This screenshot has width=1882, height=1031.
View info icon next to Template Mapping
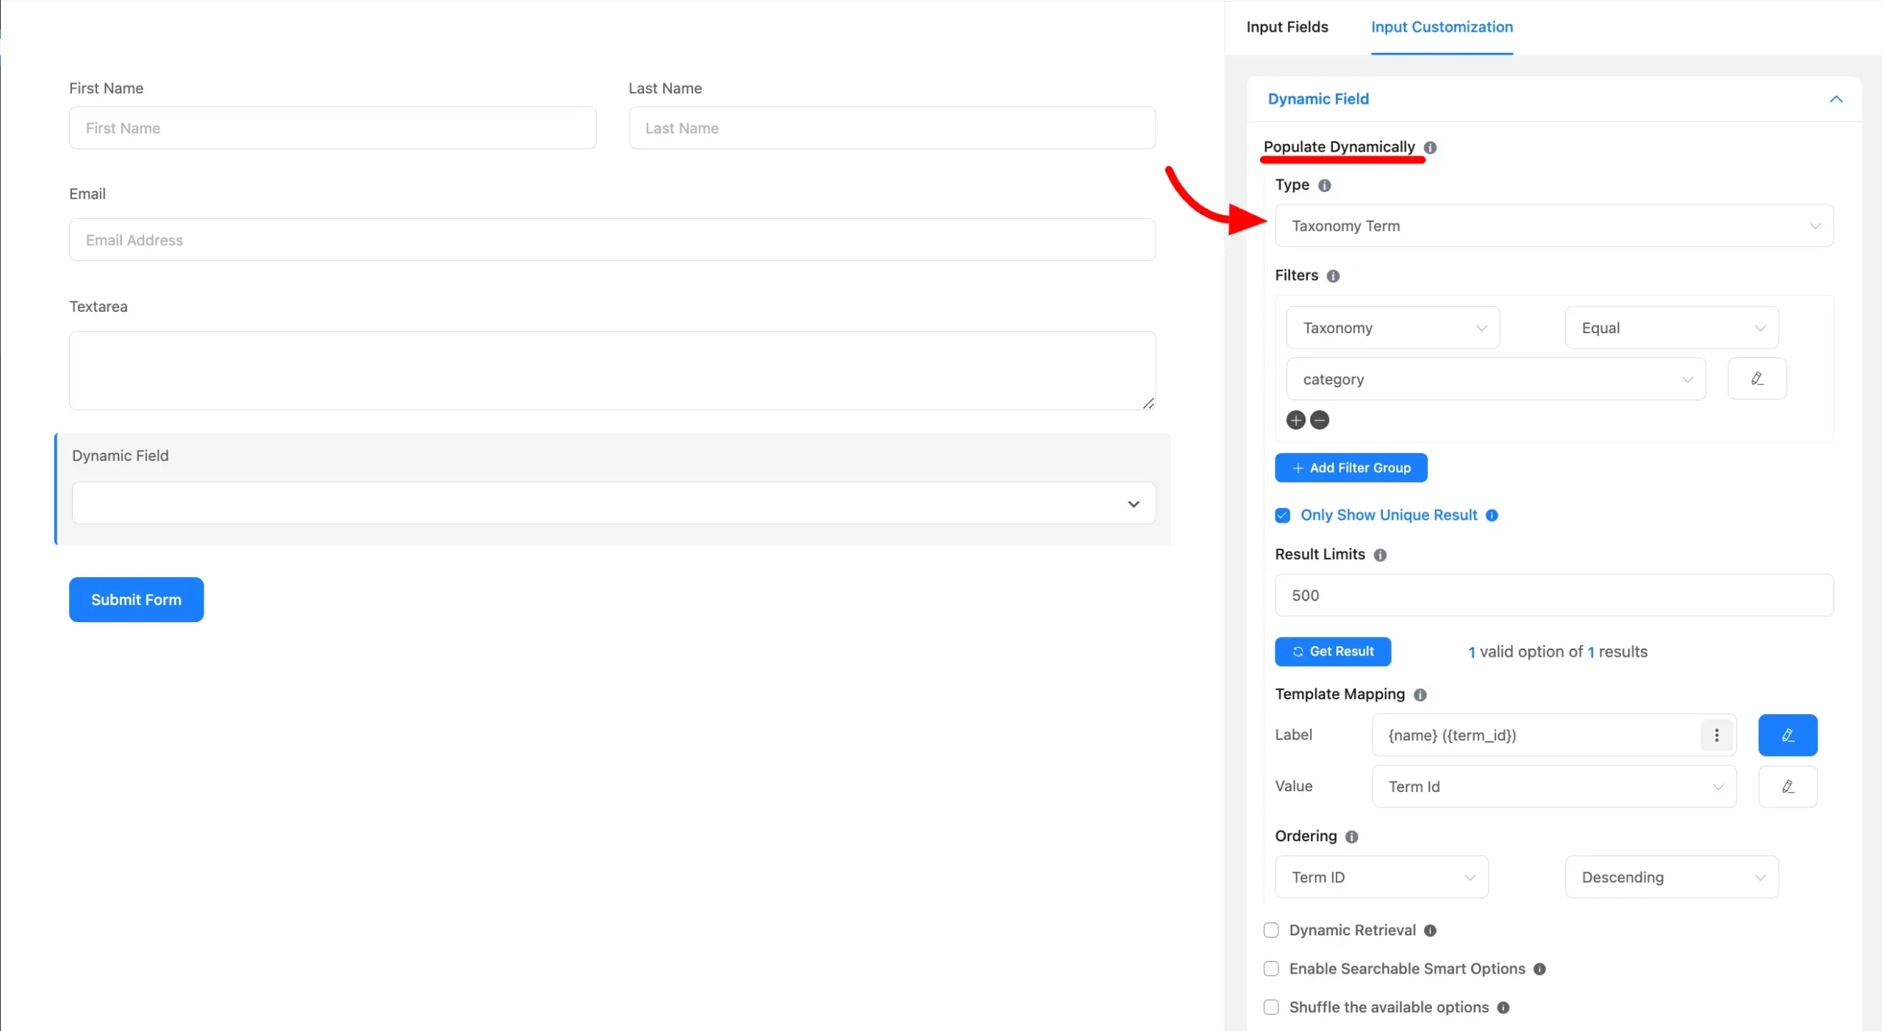pyautogui.click(x=1420, y=695)
